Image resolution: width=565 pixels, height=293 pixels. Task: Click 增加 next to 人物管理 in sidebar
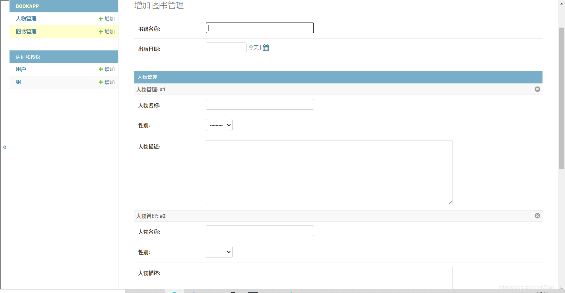pos(107,19)
